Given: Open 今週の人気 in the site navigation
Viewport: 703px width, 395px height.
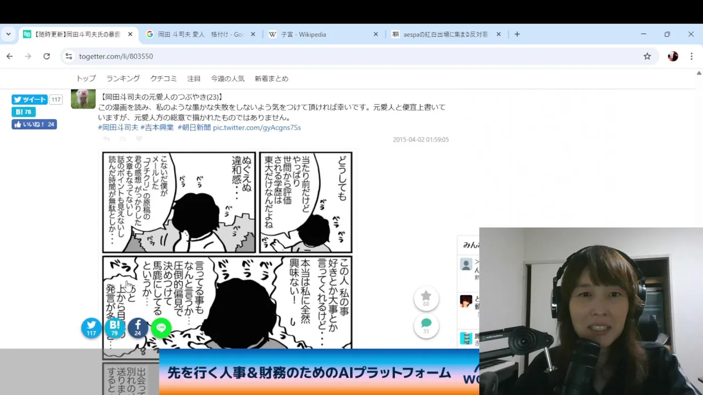Looking at the screenshot, I should tap(227, 78).
